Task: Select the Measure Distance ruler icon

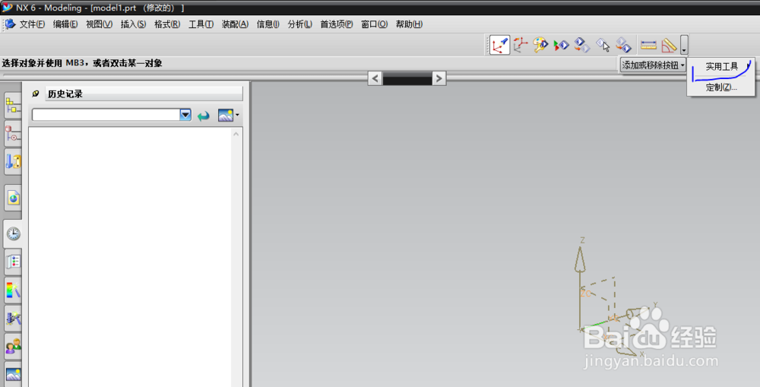Action: click(x=648, y=45)
